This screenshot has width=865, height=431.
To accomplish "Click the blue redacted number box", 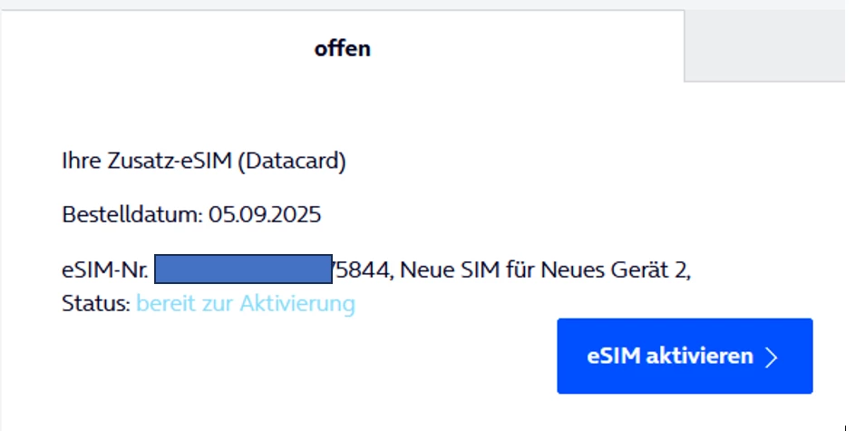I will (x=243, y=269).
